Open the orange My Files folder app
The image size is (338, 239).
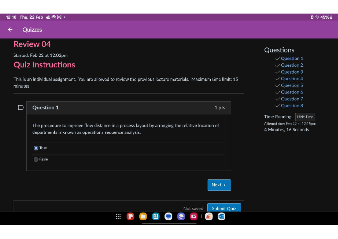pos(143,216)
